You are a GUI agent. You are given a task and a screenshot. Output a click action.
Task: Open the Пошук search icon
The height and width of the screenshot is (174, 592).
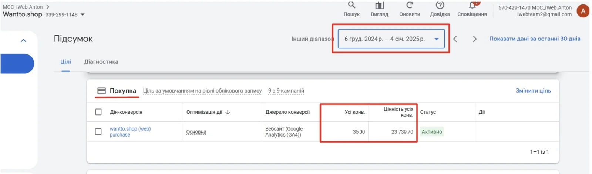pos(351,5)
